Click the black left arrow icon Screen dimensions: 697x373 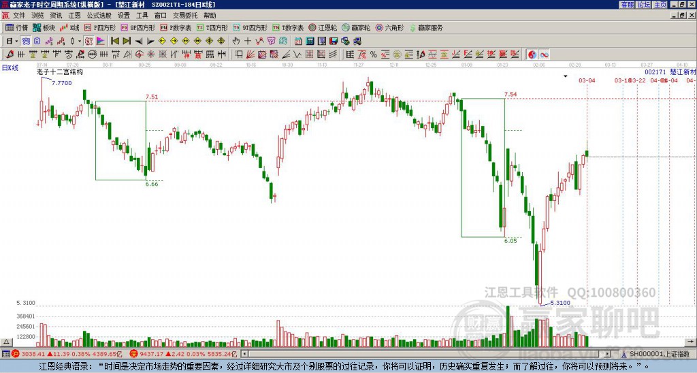[139, 41]
